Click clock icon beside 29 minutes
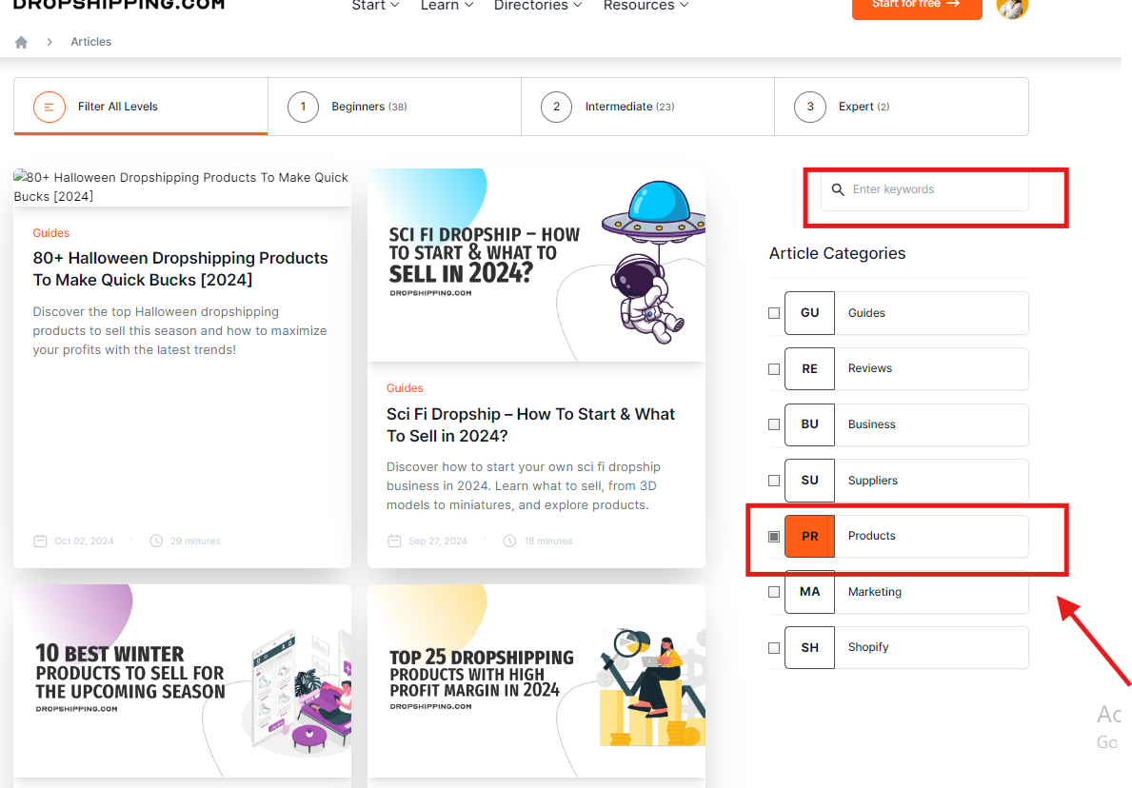Viewport: 1132px width, 788px height. [156, 542]
